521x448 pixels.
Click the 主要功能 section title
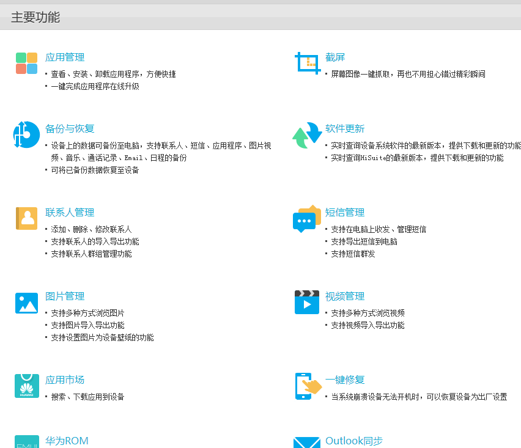point(35,17)
